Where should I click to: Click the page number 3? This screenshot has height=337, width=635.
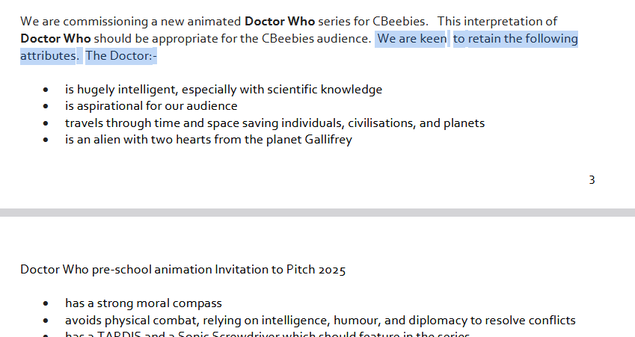click(x=592, y=180)
